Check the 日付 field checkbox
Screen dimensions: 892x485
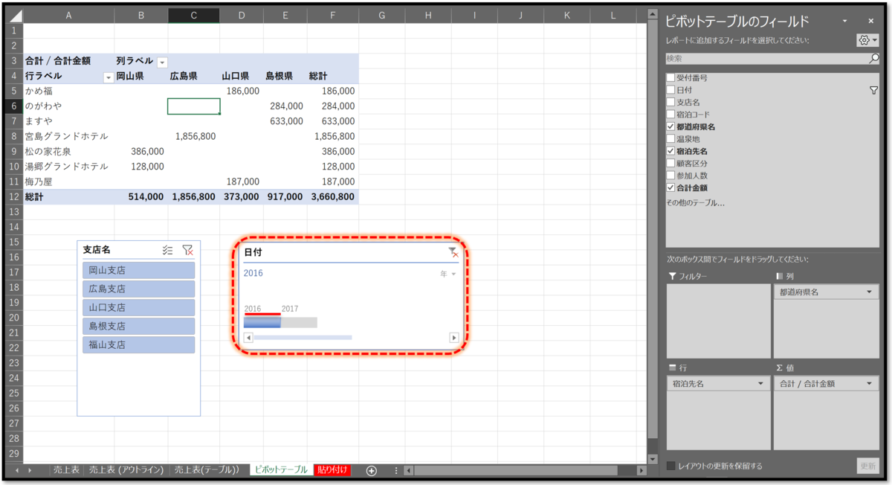pyautogui.click(x=671, y=90)
